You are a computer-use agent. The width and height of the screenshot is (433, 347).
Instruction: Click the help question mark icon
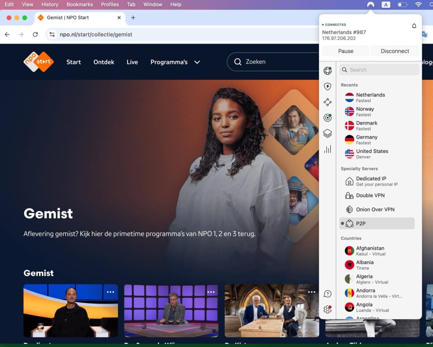pyautogui.click(x=327, y=294)
